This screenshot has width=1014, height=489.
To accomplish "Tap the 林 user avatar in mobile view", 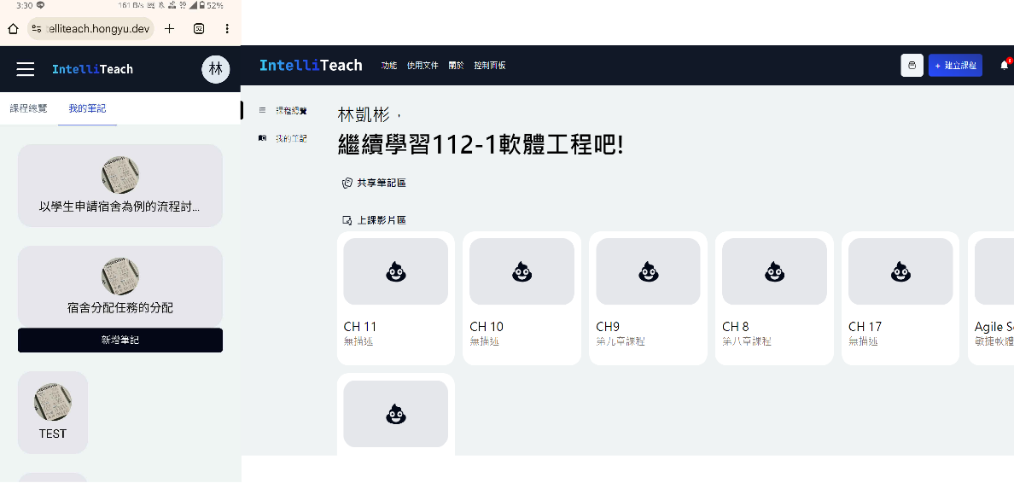I will (216, 69).
